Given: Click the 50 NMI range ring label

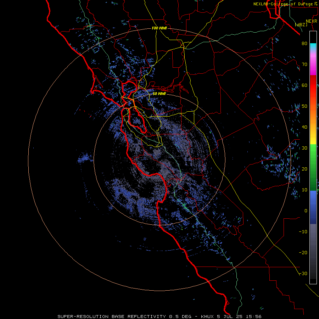Looking at the screenshot, I should (159, 94).
